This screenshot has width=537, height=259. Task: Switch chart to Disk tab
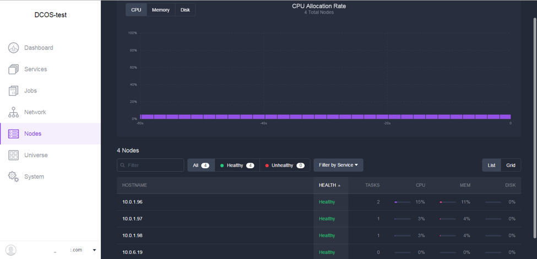point(185,10)
